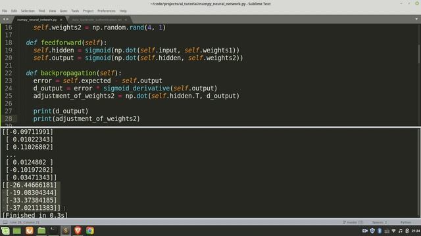Image resolution: width=421 pixels, height=236 pixels.
Task: Open the Terminal from the taskbar
Action: pyautogui.click(x=54, y=231)
